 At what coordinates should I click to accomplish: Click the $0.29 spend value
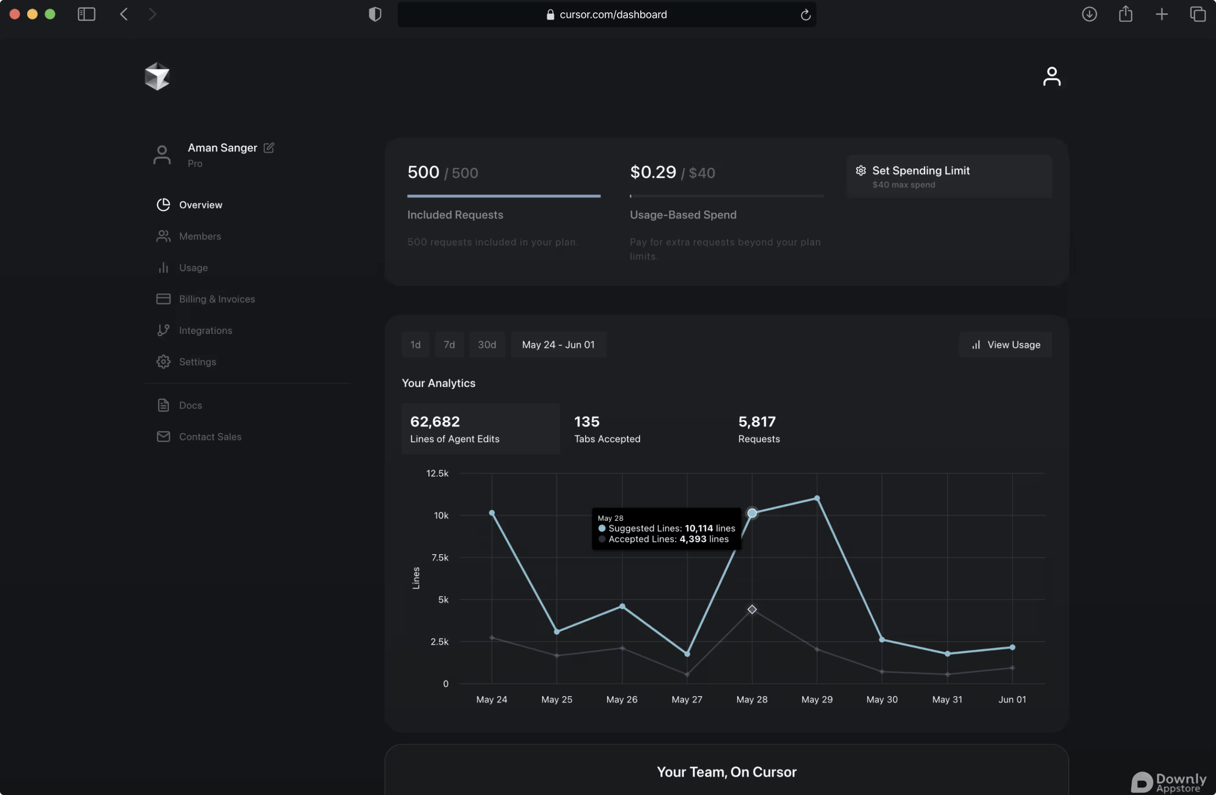tap(653, 172)
